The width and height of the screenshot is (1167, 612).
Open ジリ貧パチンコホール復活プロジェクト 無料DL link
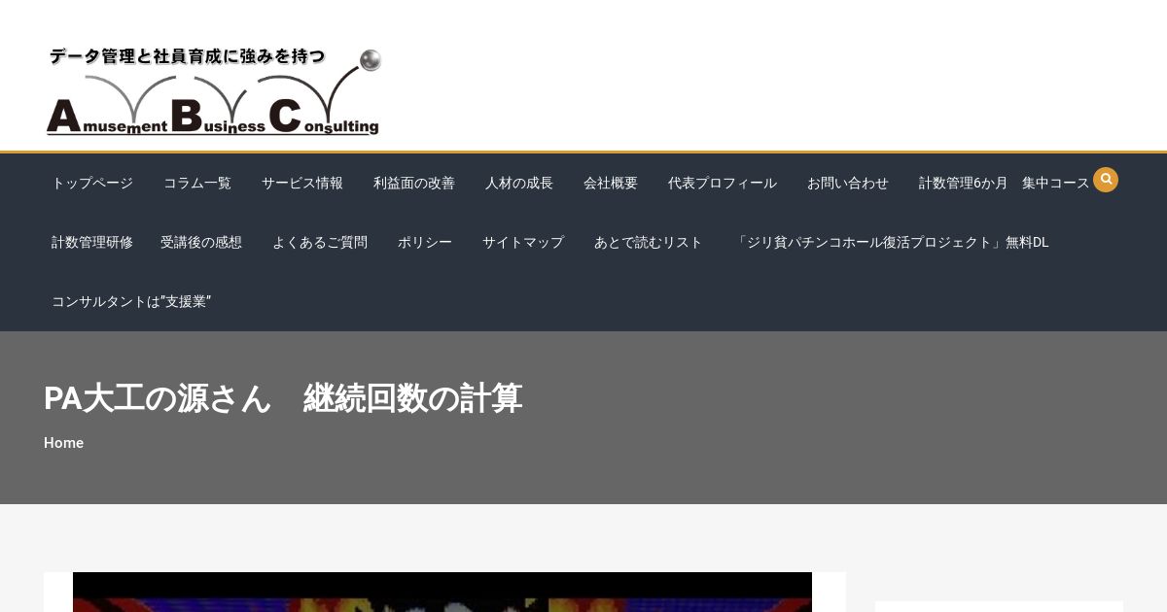tap(891, 242)
